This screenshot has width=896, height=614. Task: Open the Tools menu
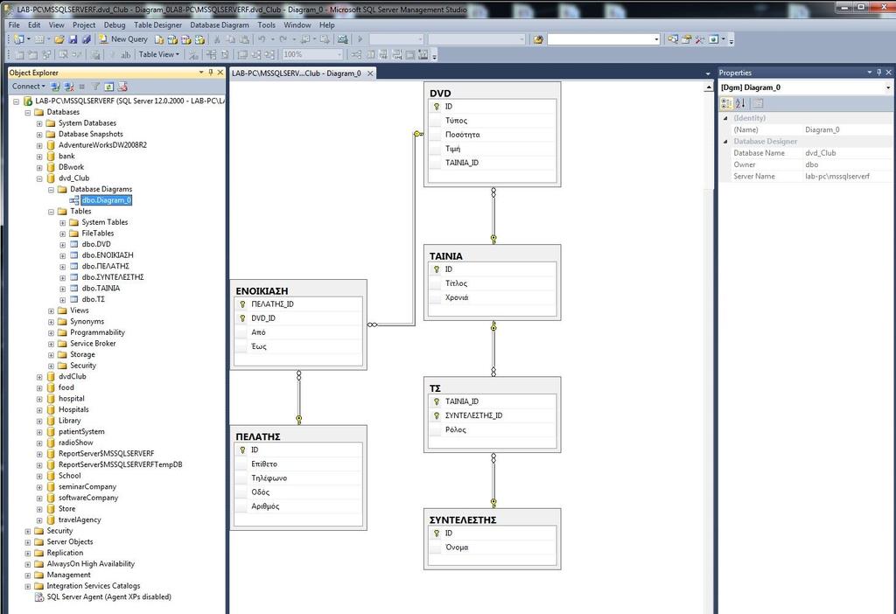tap(266, 25)
